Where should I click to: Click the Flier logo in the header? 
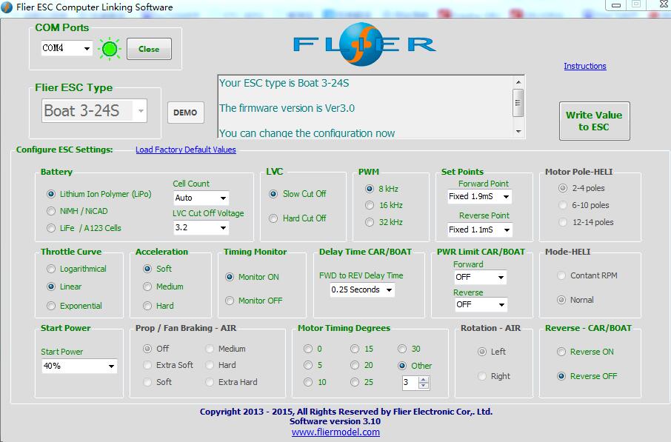364,44
